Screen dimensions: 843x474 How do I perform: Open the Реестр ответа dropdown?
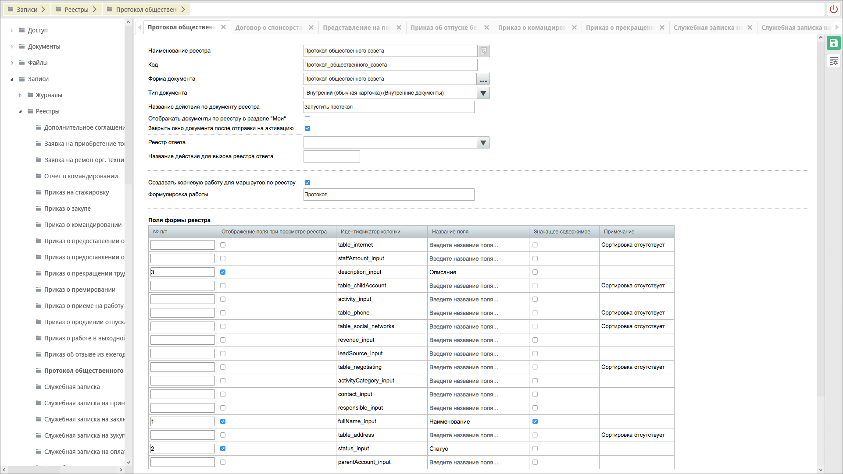pyautogui.click(x=483, y=143)
